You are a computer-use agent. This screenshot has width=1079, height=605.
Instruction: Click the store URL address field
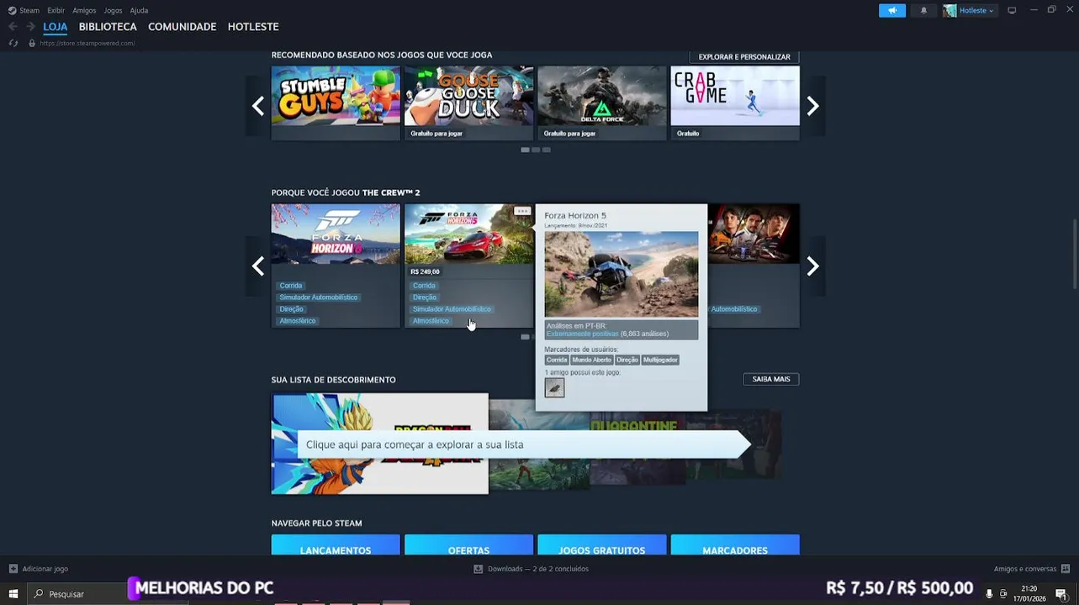coord(87,43)
